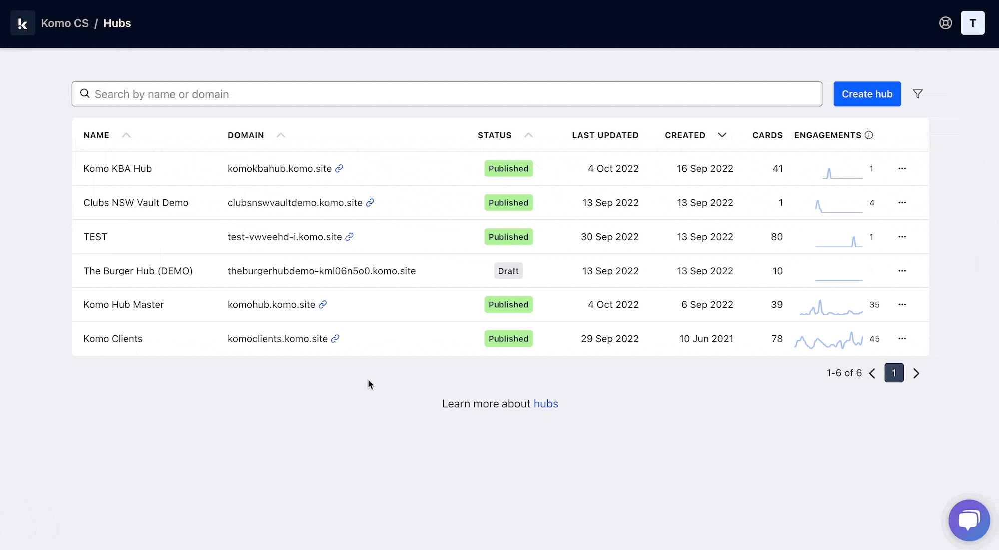Expand the CREATED column sort dropdown
Image resolution: width=999 pixels, height=550 pixels.
coord(722,135)
